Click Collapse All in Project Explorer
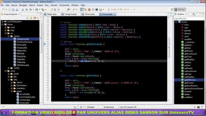This screenshot has width=206, height=116. [x=27, y=18]
